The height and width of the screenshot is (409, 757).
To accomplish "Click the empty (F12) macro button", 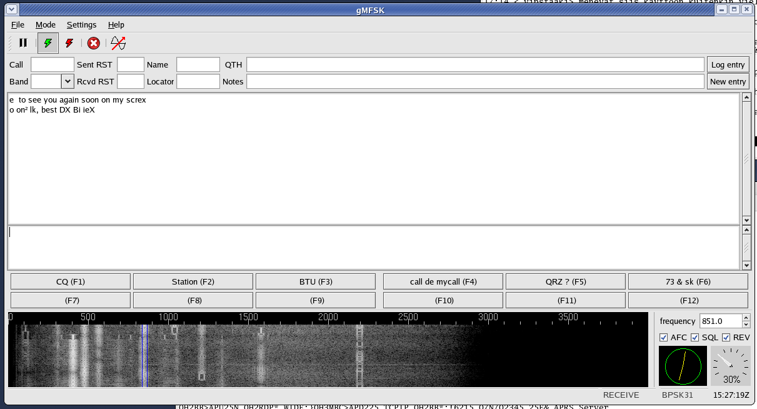I will [x=688, y=300].
